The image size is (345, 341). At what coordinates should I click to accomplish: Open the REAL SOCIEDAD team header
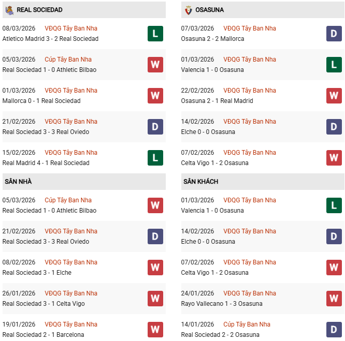[x=39, y=10]
